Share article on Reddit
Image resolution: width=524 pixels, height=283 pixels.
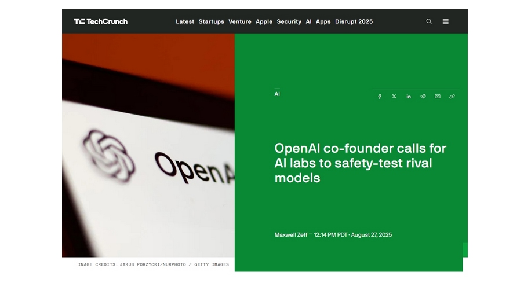(423, 97)
